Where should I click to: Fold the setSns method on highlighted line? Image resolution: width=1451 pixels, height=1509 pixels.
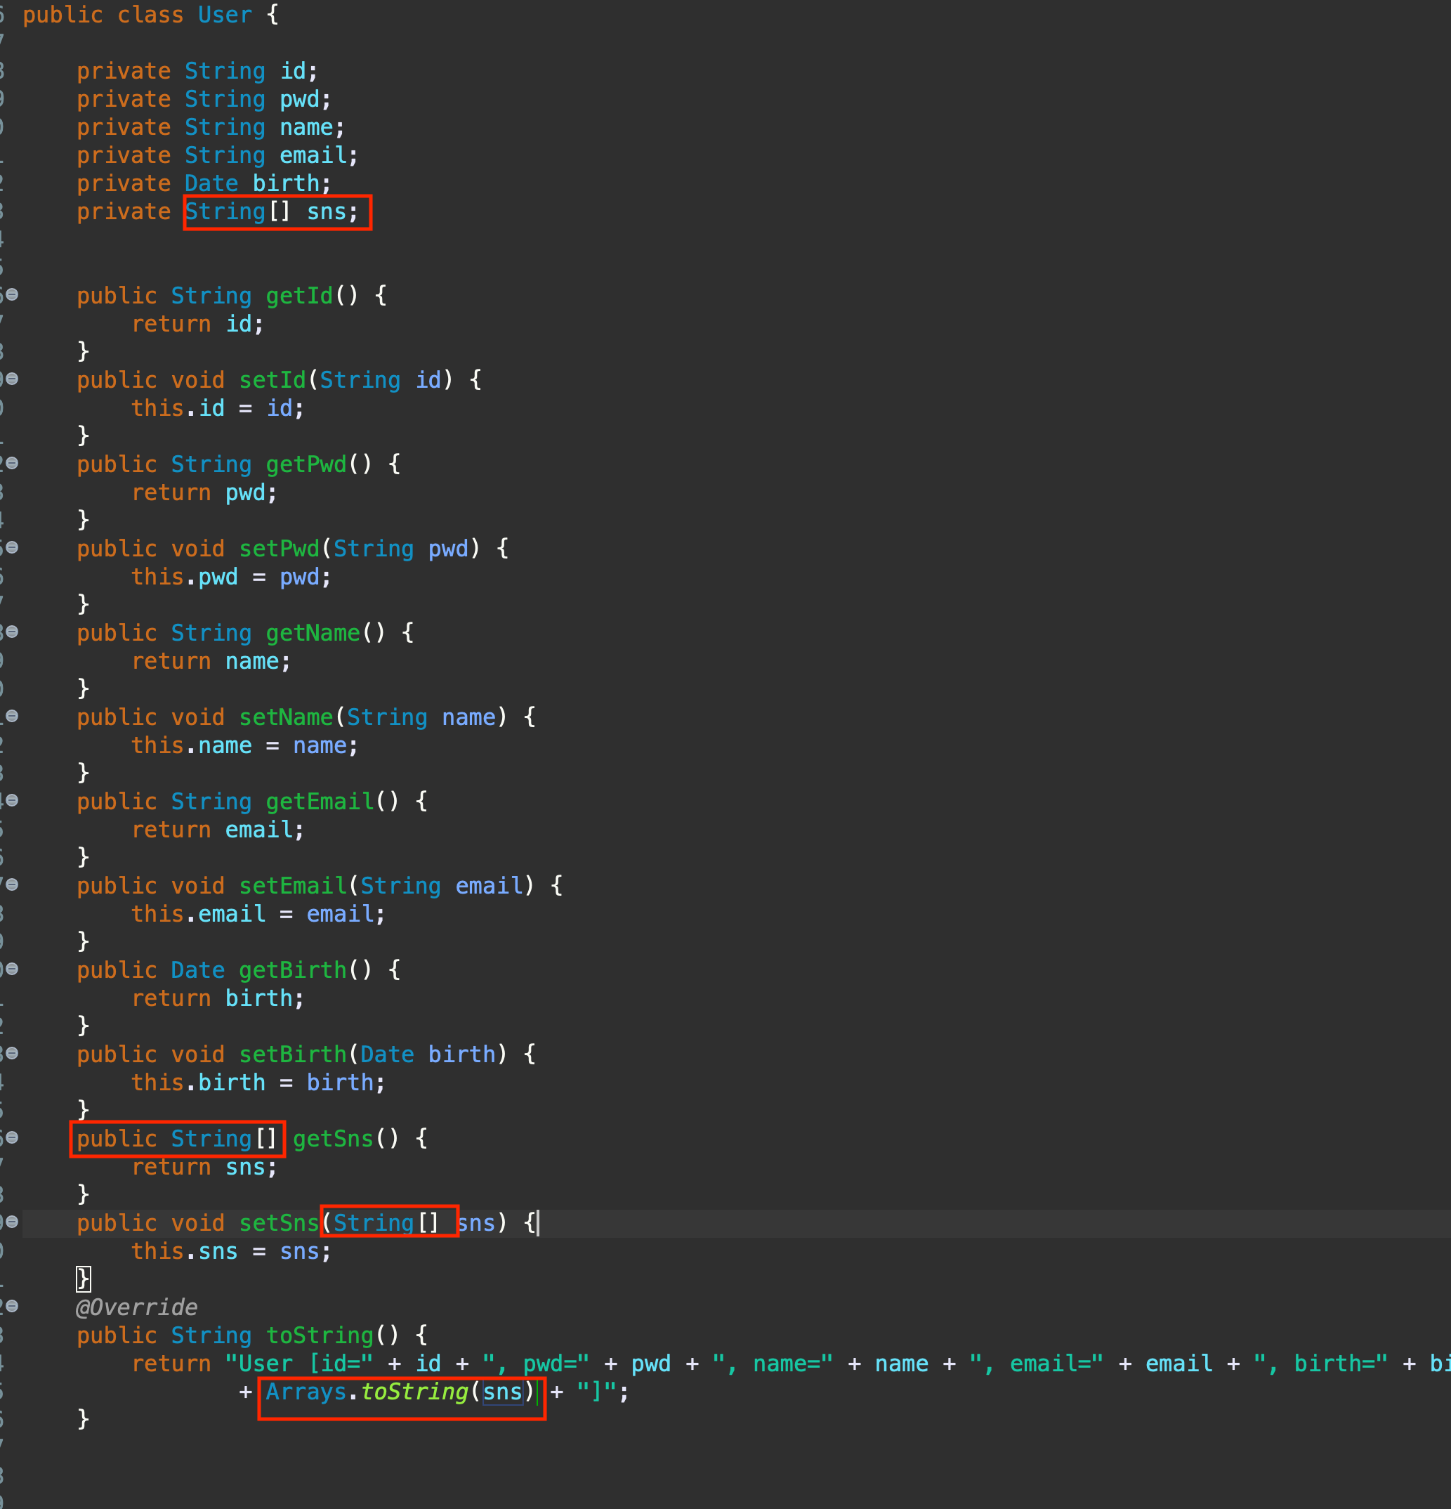pos(13,1222)
